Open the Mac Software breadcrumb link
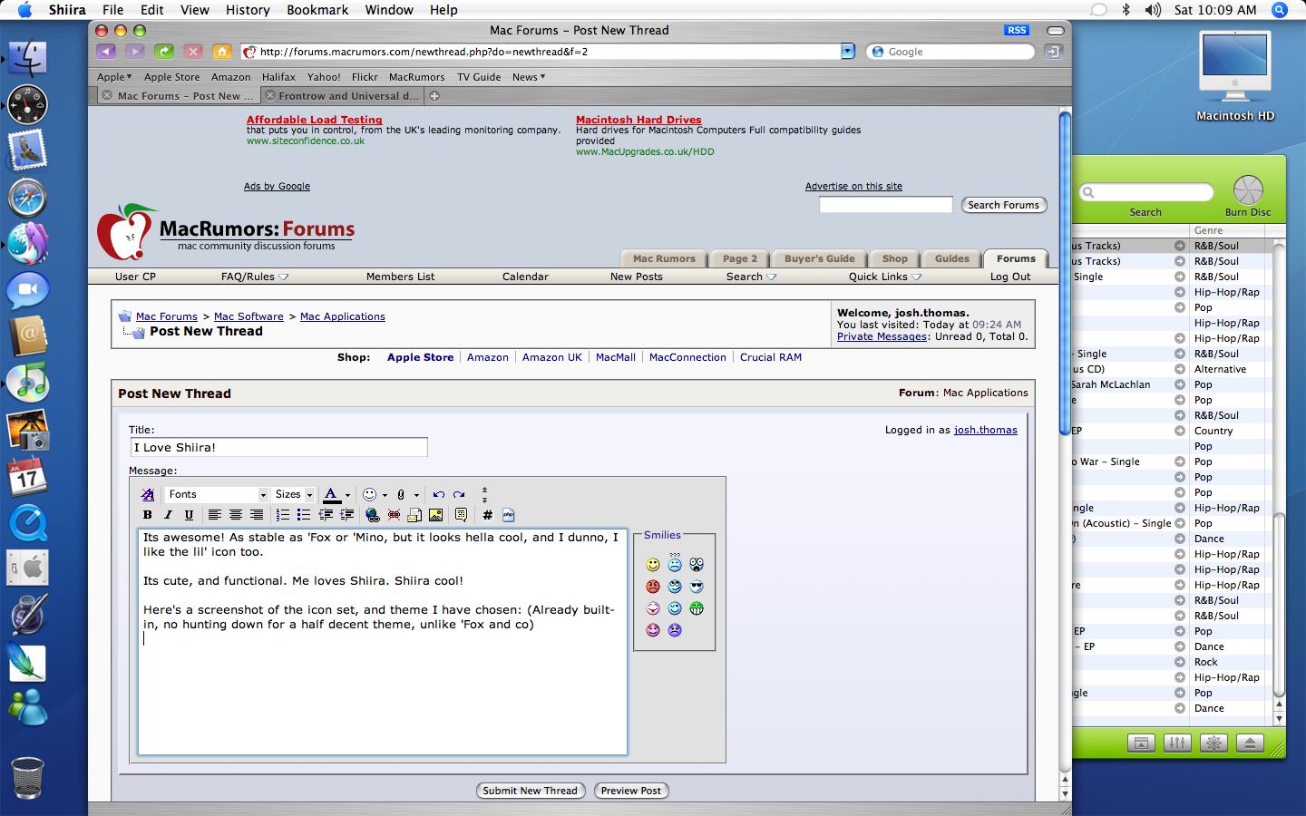1306x816 pixels. [249, 316]
